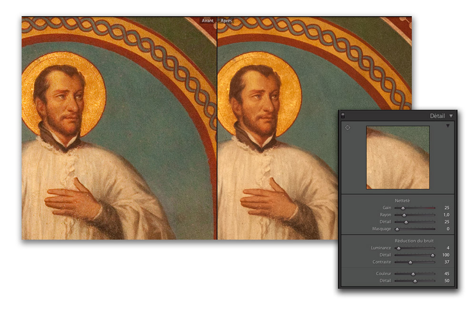Image resolution: width=476 pixels, height=319 pixels.
Task: Select the Luminance value field showing 4
Action: [x=448, y=248]
